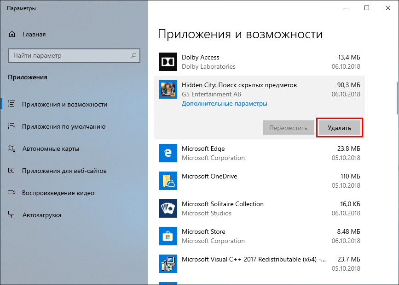Click the Microsoft Studios publisher text
This screenshot has width=399, height=285.
pos(207,213)
